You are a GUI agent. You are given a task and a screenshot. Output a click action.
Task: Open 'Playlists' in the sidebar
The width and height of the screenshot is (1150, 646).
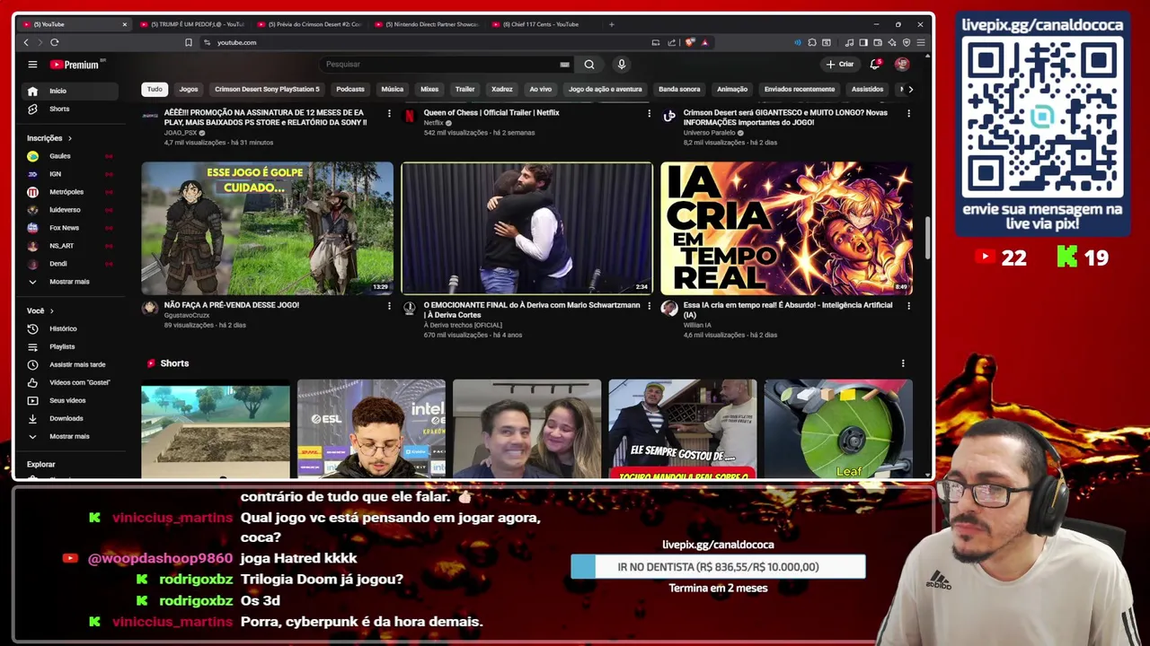click(x=70, y=346)
